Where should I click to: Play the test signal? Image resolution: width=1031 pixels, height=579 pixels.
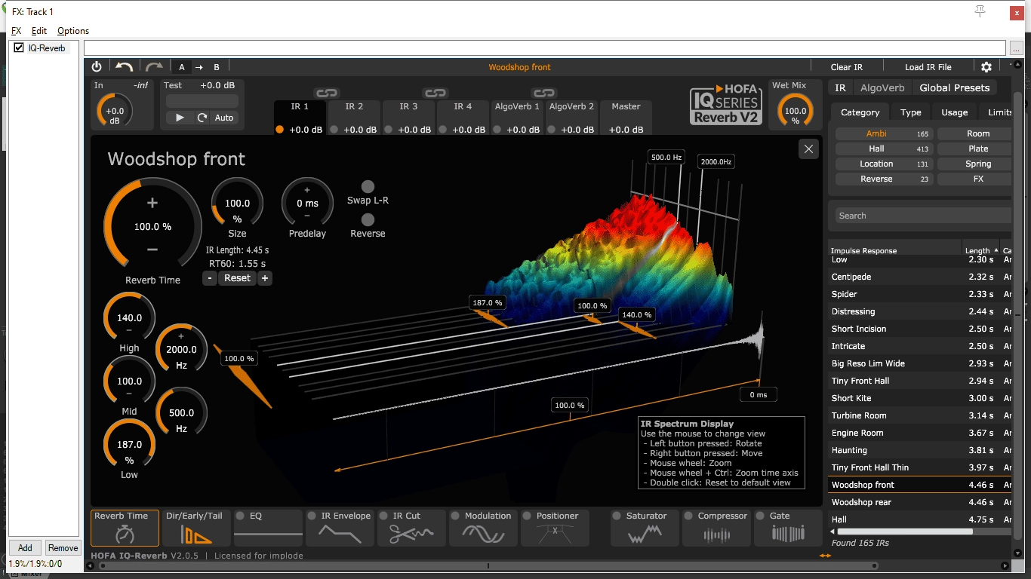[180, 118]
